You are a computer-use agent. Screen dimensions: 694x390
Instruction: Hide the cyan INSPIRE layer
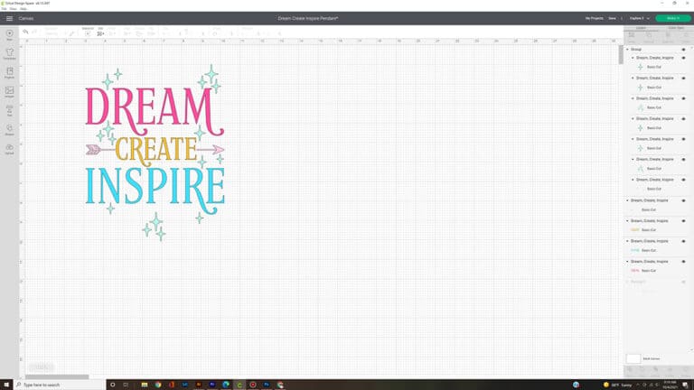(x=683, y=241)
